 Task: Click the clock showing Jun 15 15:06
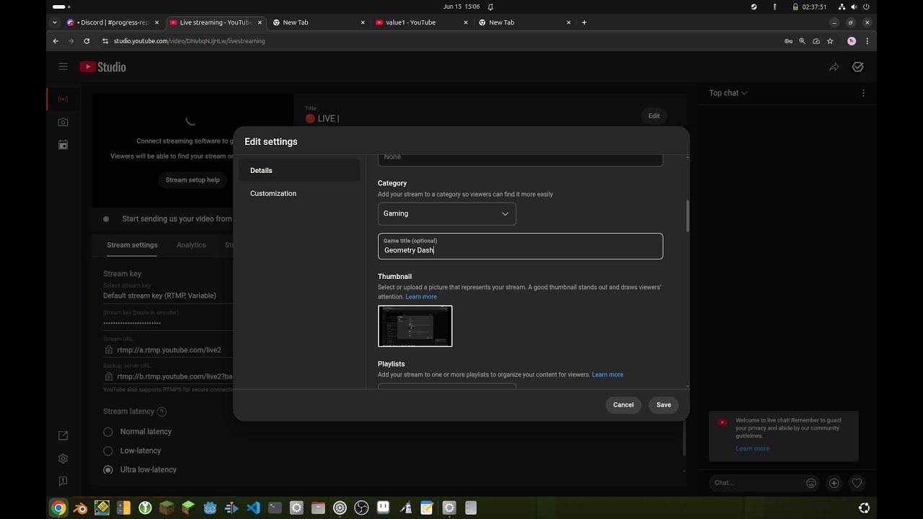pos(461,6)
